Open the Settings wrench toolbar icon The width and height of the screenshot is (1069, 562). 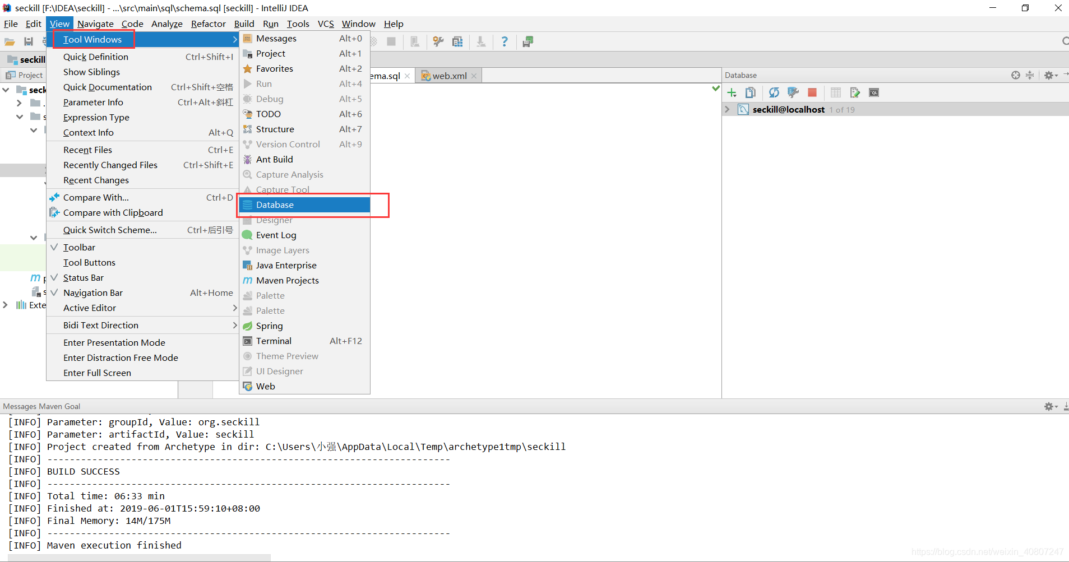438,42
